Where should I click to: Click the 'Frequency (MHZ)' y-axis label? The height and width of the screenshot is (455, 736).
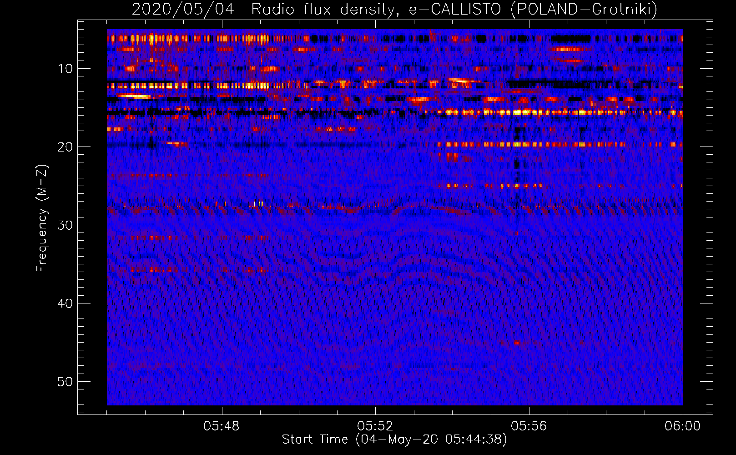42,218
